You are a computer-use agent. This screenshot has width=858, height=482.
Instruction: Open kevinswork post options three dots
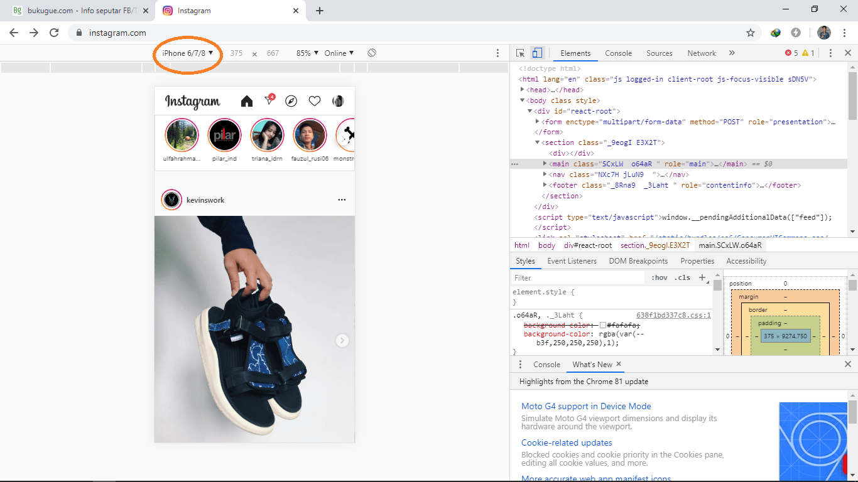click(x=342, y=200)
